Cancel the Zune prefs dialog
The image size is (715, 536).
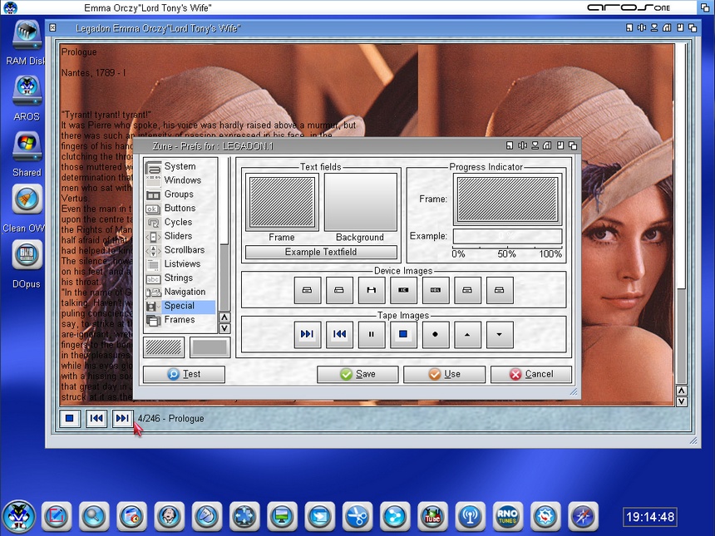pyautogui.click(x=530, y=374)
